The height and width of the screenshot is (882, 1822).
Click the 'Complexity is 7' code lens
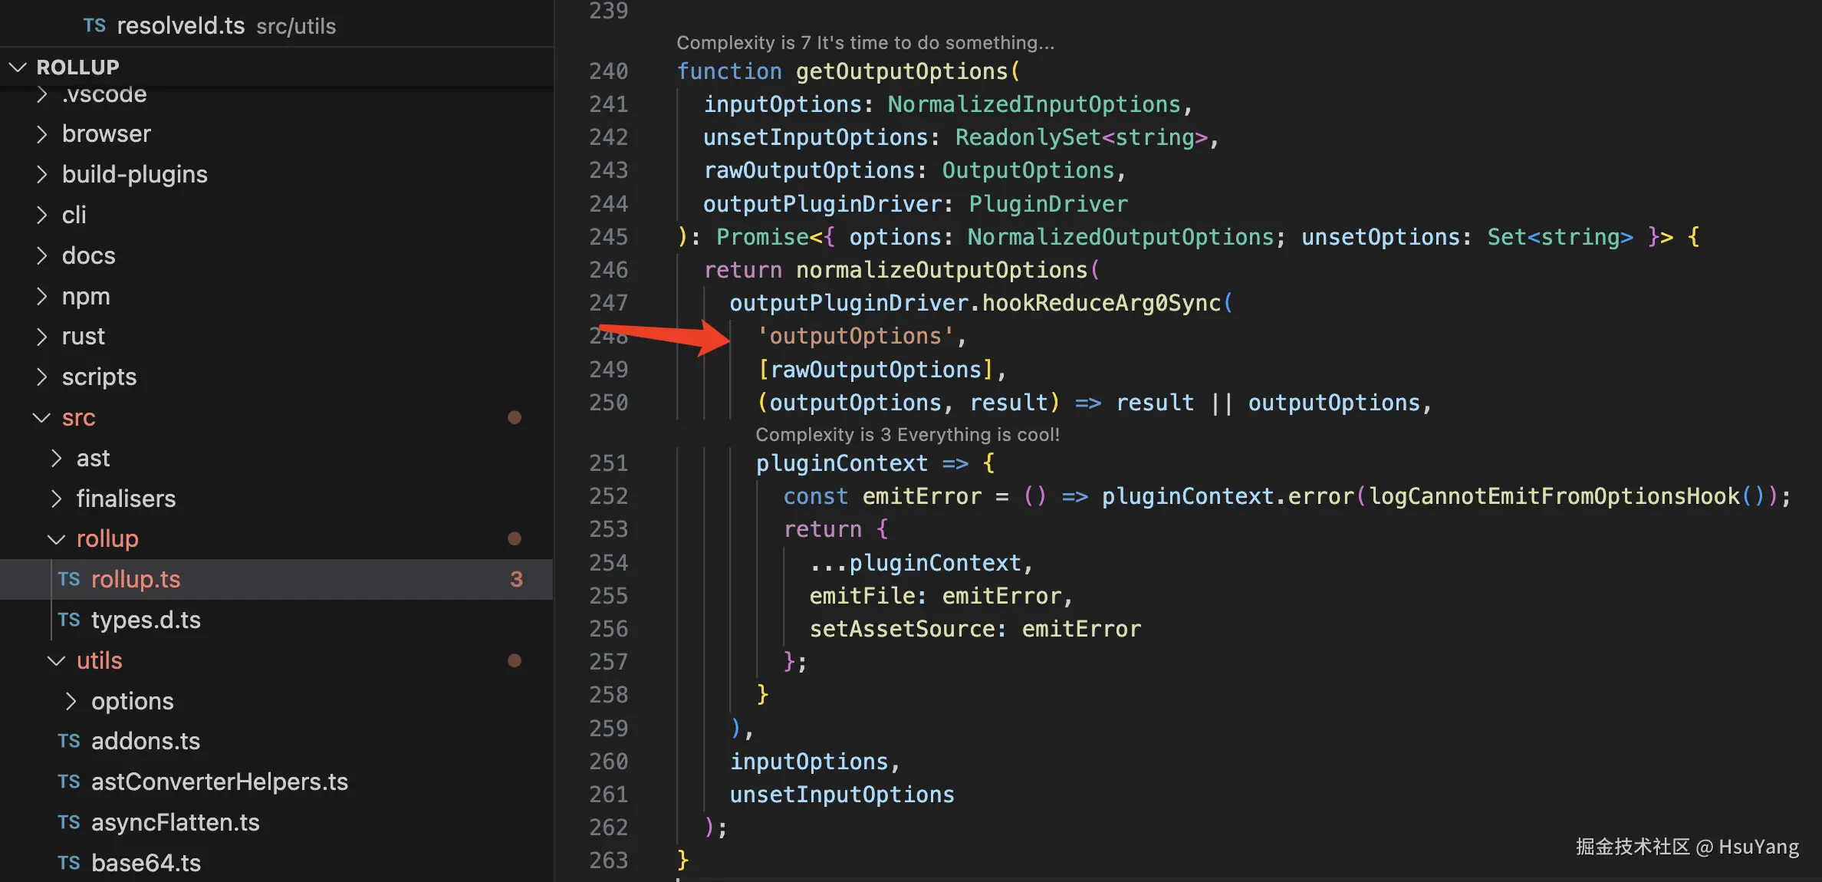pos(865,43)
